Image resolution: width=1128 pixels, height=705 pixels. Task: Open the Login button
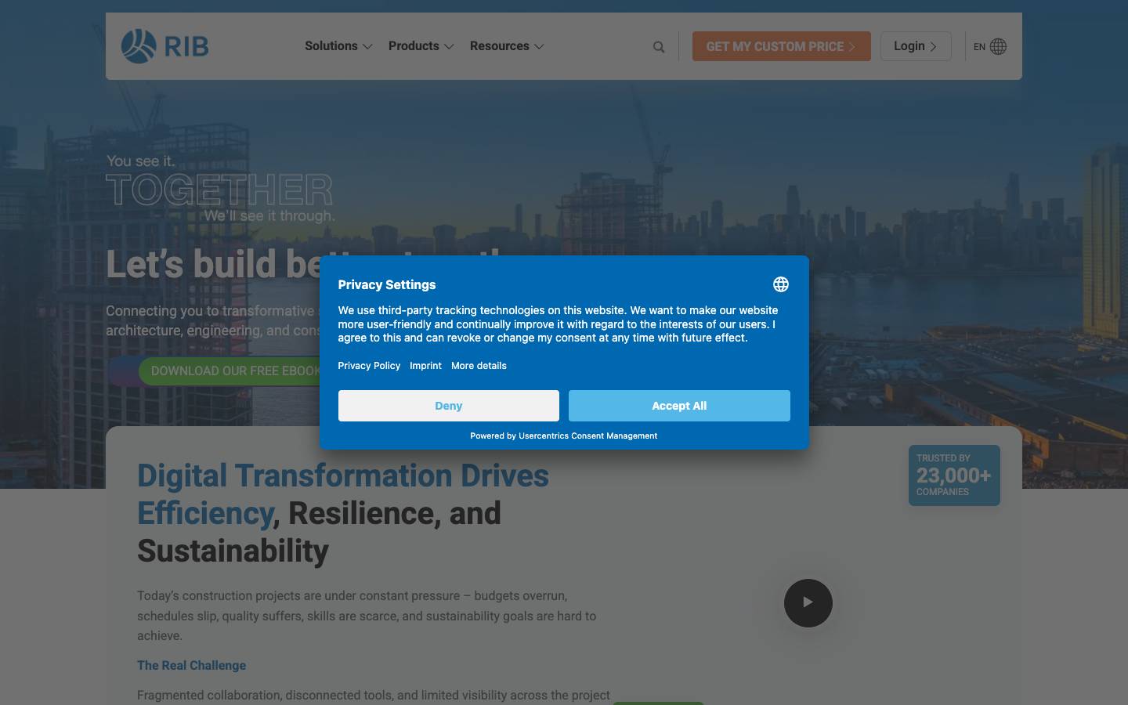click(x=916, y=46)
